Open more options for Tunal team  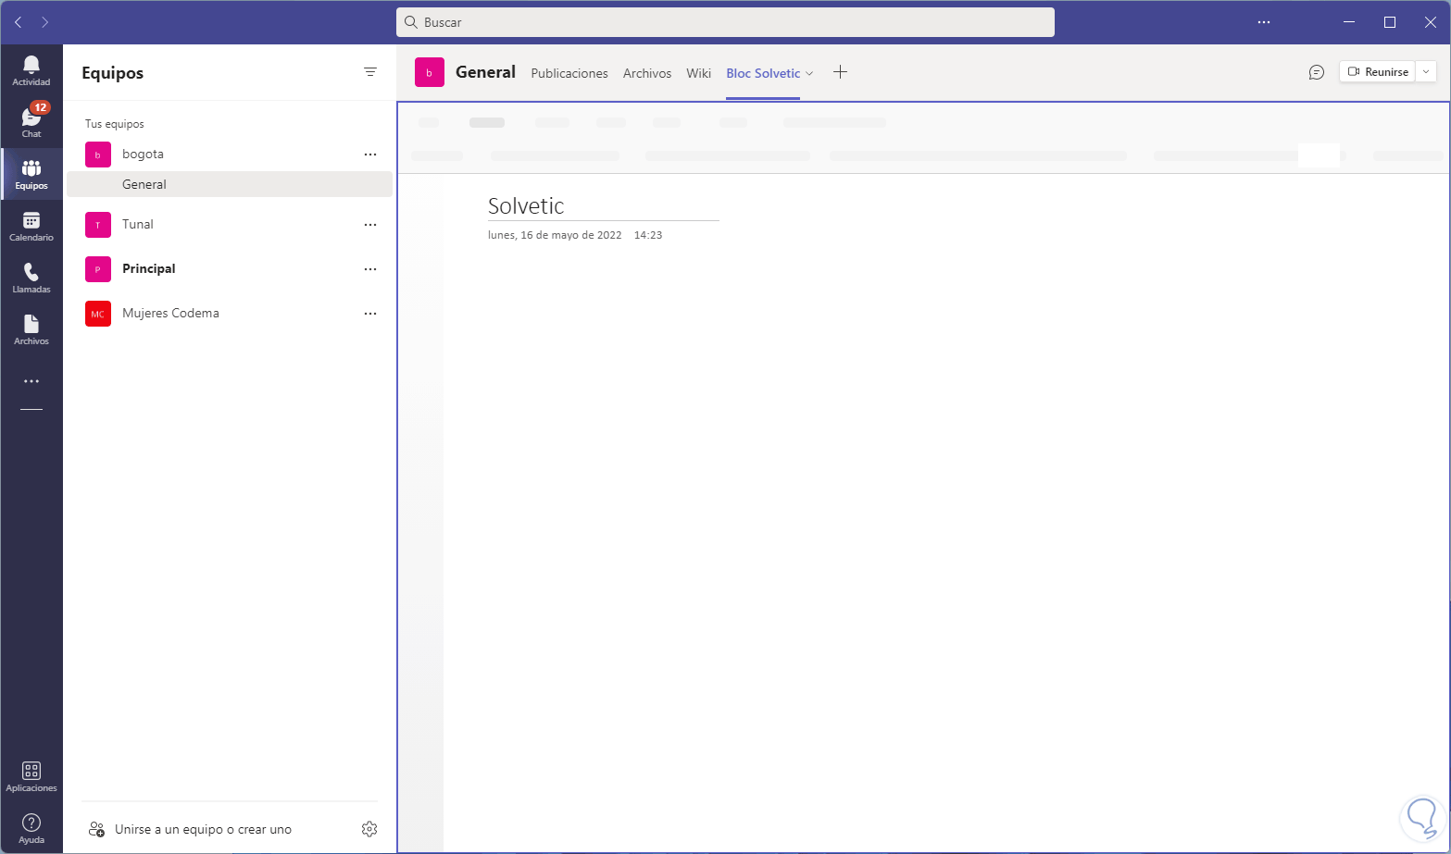[370, 225]
